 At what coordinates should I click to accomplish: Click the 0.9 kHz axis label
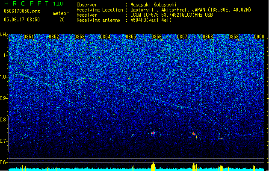(x=4, y=98)
